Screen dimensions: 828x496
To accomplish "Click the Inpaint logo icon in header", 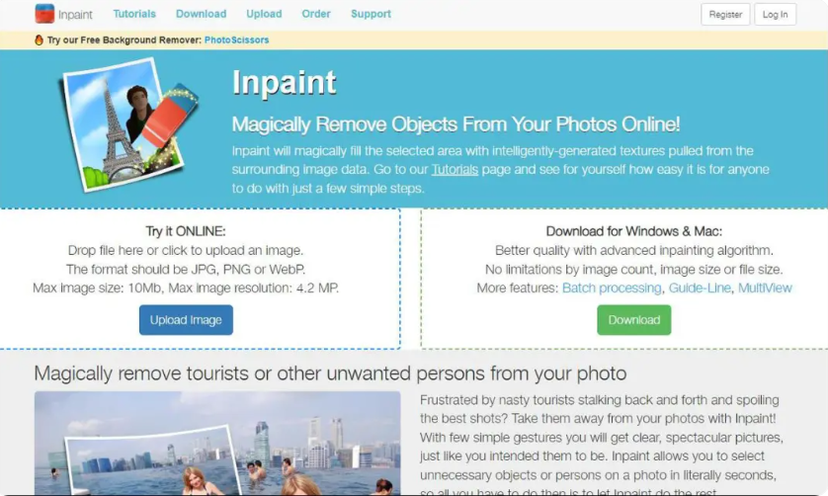I will point(44,14).
